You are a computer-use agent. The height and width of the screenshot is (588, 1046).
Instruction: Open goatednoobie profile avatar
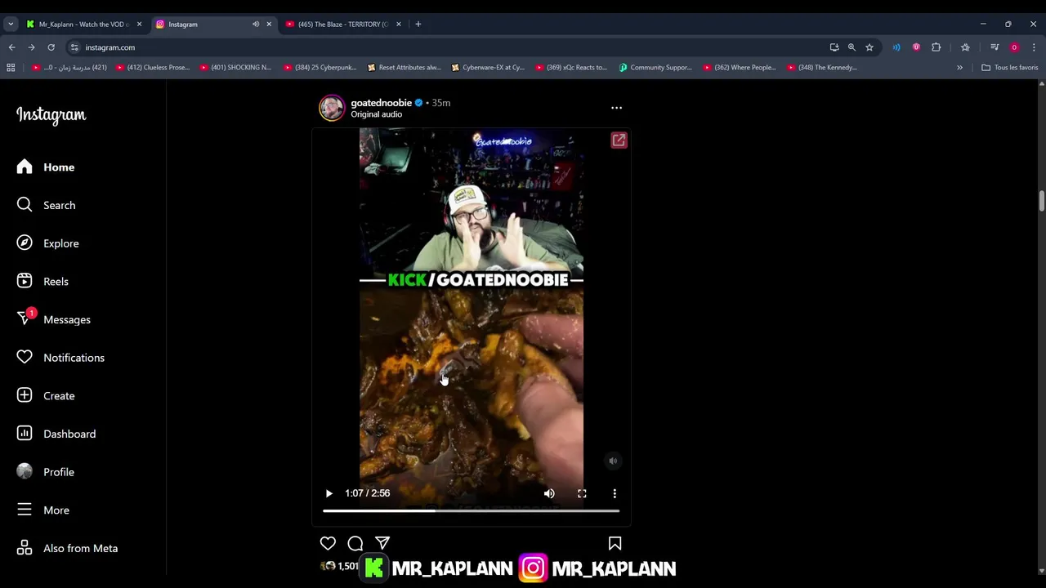coord(332,108)
